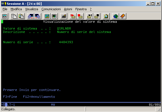The width and height of the screenshot is (162, 112).
Task: Quit macro playback with the black square icon
Action: pyautogui.click(x=97, y=16)
